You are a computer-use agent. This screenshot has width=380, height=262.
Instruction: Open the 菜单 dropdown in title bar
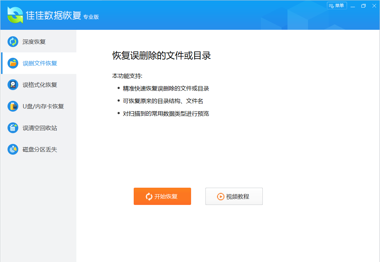coord(337,6)
